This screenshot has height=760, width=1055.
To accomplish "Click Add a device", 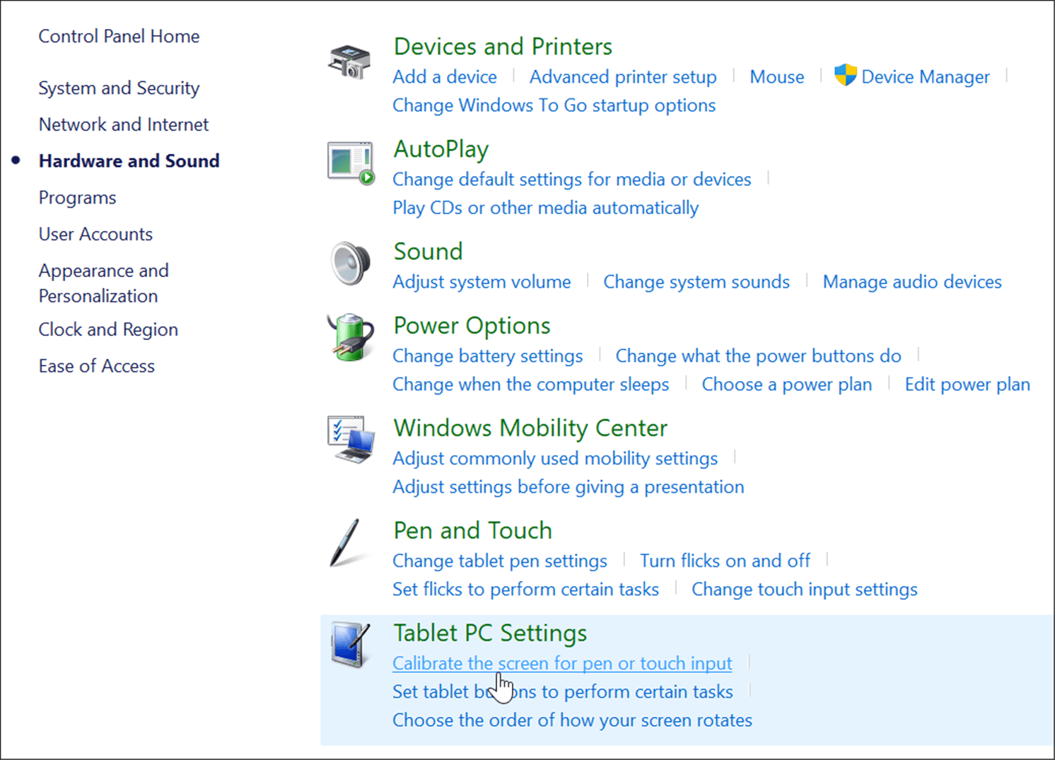I will point(445,76).
